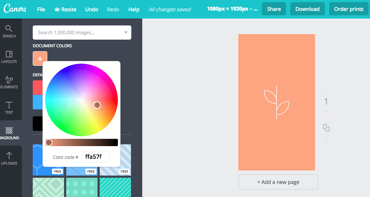Open the Help menu

[134, 9]
